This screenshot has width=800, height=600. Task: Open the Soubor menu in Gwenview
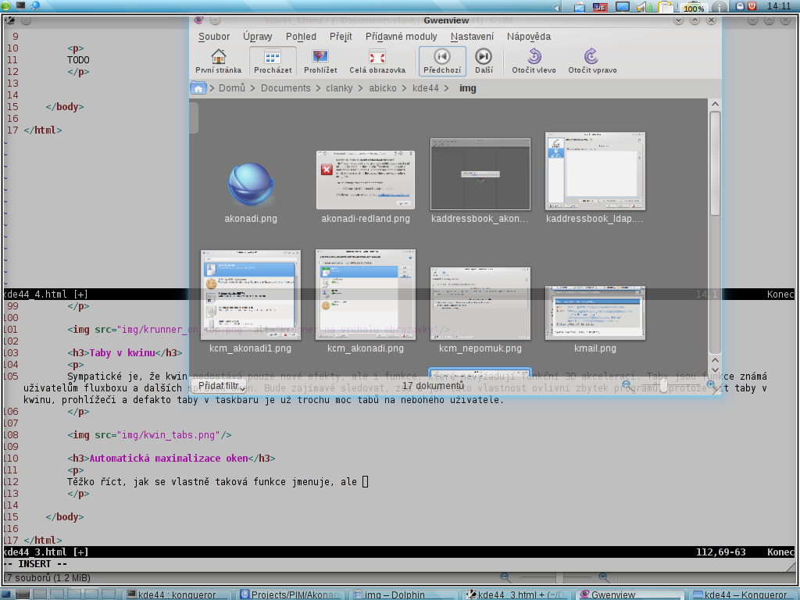tap(214, 37)
